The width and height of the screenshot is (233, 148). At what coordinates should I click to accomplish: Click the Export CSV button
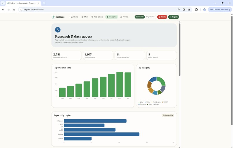click(x=168, y=115)
